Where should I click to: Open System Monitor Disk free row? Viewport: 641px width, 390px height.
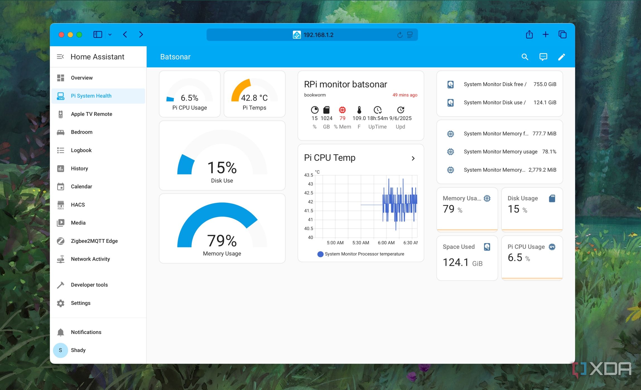pos(500,84)
